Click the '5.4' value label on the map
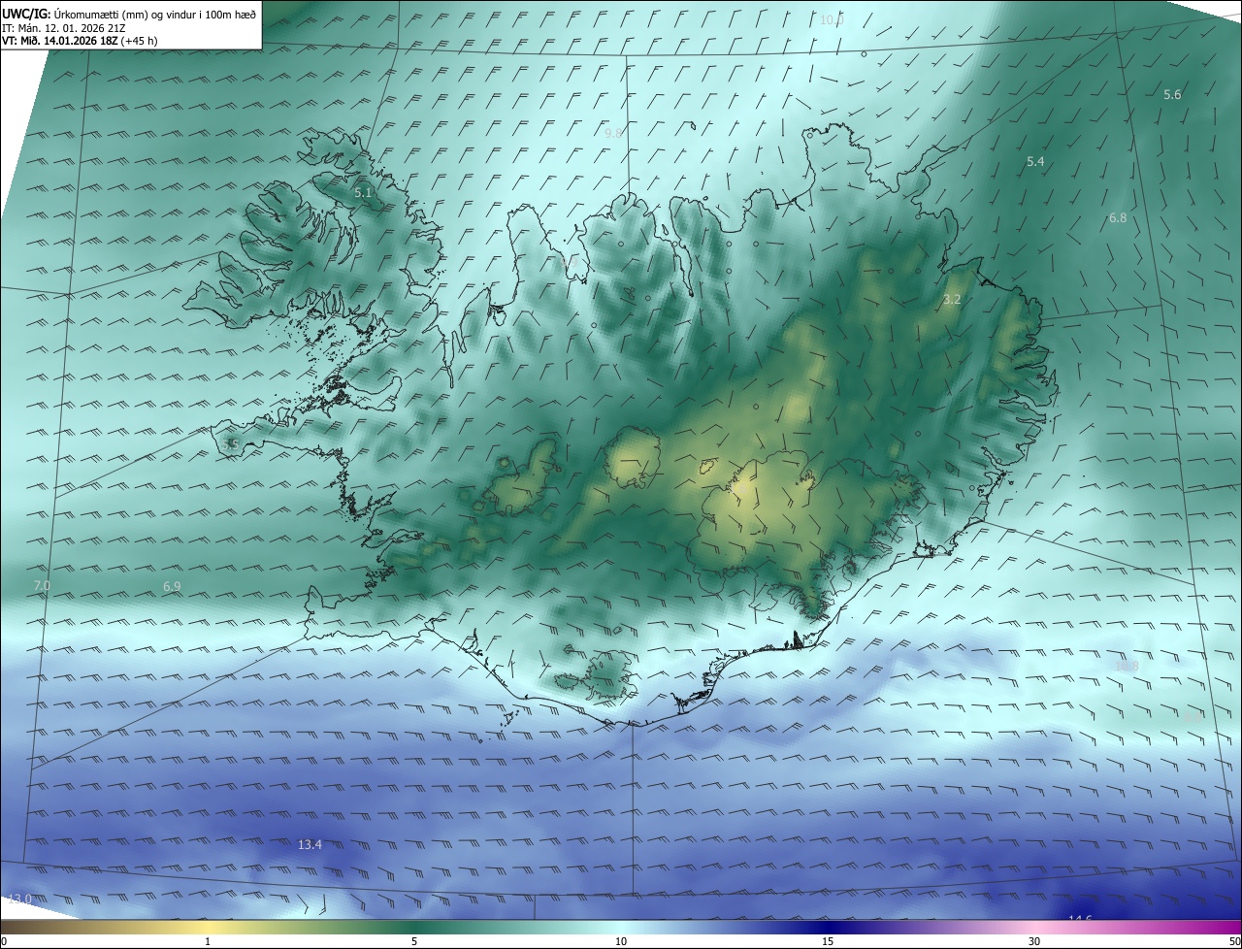1242x949 pixels. point(1035,162)
